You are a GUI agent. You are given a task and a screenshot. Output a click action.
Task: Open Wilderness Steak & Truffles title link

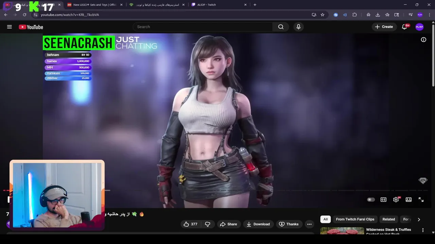point(388,231)
